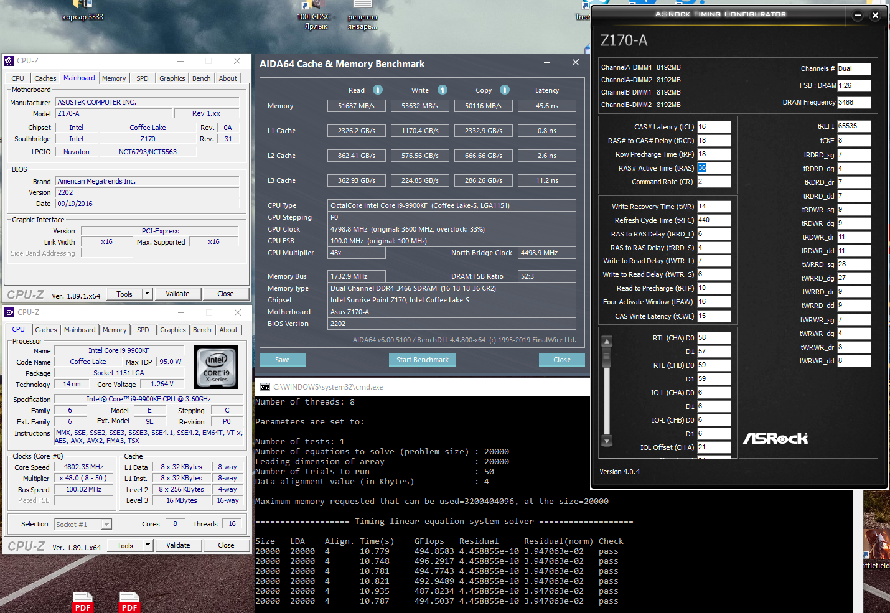Click the CAS# Latency (tCL) value field

click(x=714, y=127)
